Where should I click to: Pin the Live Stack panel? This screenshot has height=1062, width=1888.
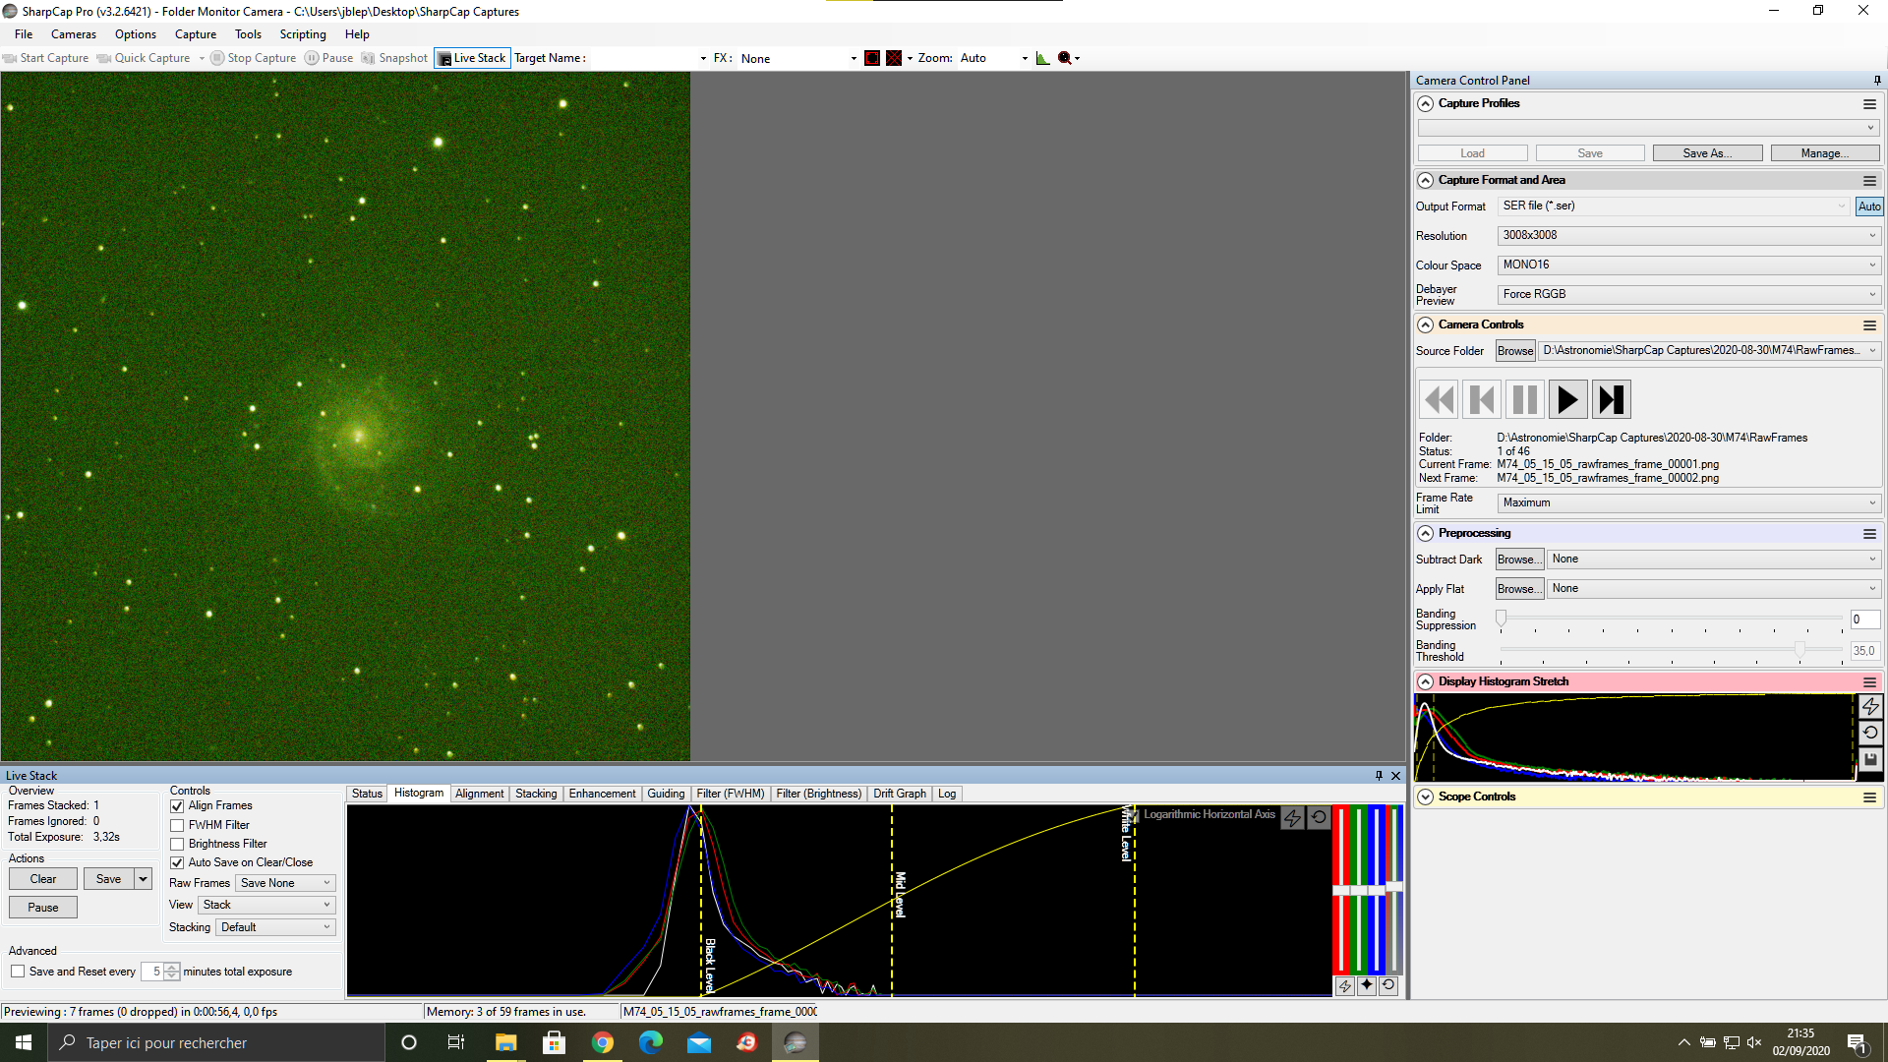point(1379,776)
